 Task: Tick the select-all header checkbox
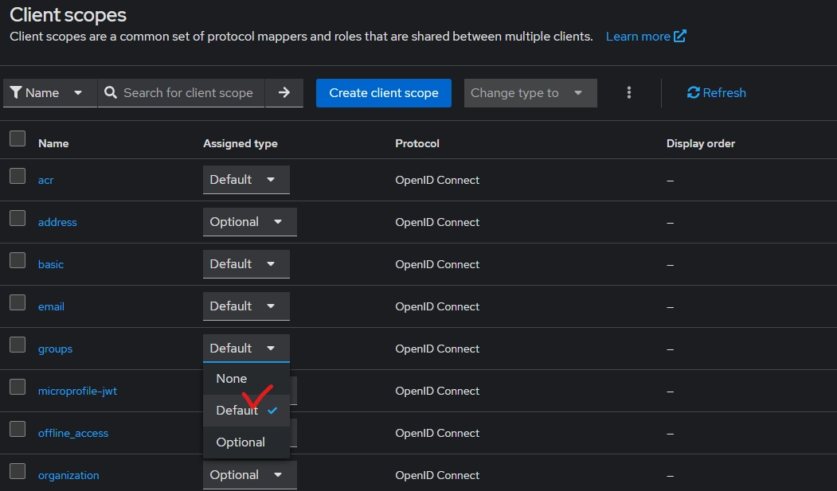tap(18, 139)
